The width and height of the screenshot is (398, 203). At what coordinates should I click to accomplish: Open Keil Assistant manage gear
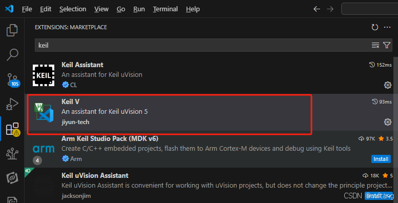(x=387, y=85)
